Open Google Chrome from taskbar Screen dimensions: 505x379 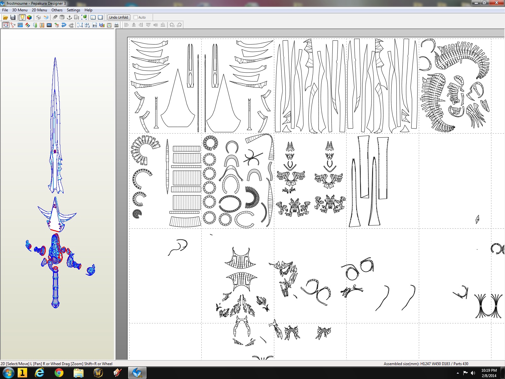click(59, 373)
